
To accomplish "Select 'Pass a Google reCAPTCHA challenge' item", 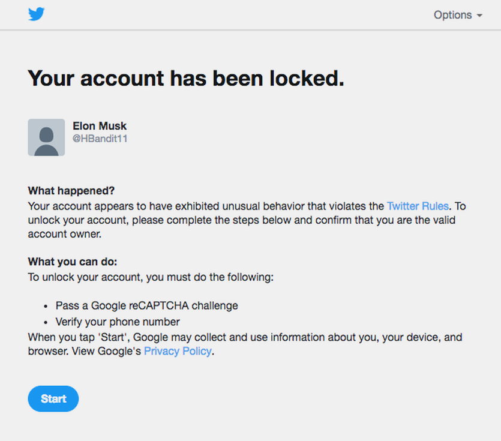I will (147, 305).
